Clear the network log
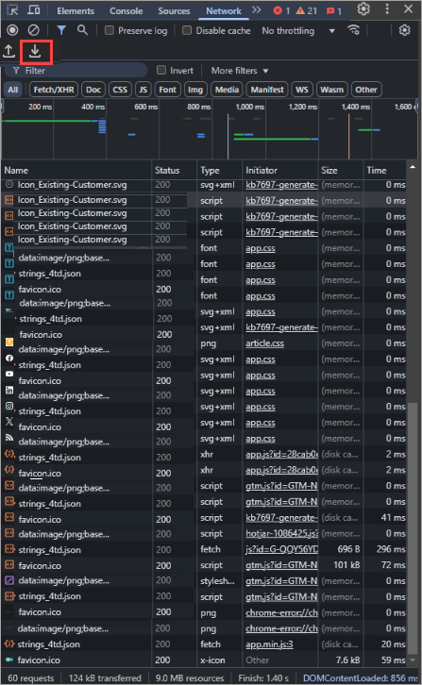Viewport: 422px width, 685px height. (33, 30)
